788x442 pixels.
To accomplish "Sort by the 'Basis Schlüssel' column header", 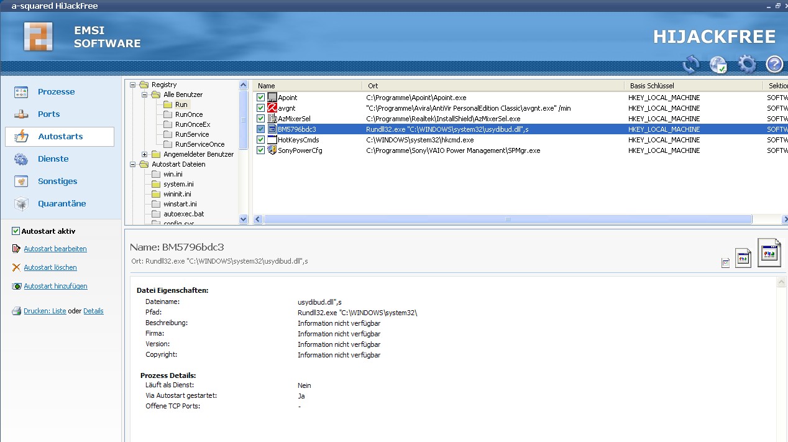I will click(693, 86).
